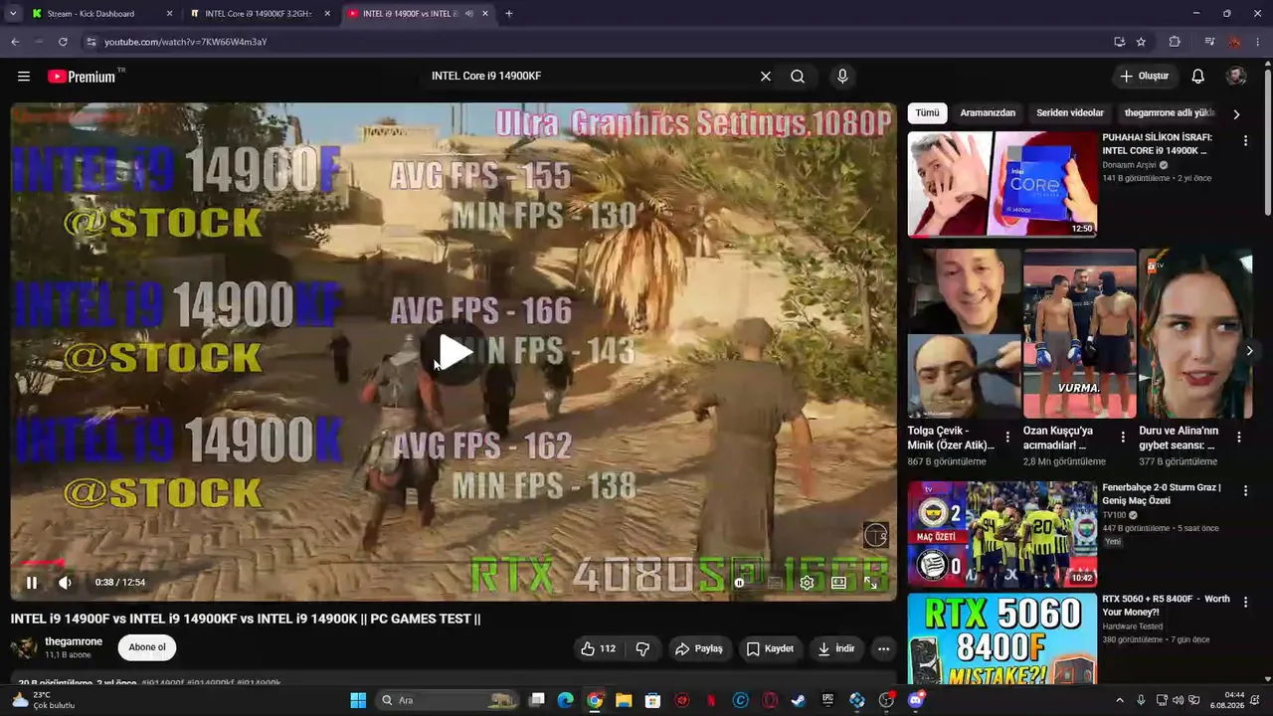Image resolution: width=1273 pixels, height=716 pixels.
Task: Reload the current page
Action: coord(63,42)
